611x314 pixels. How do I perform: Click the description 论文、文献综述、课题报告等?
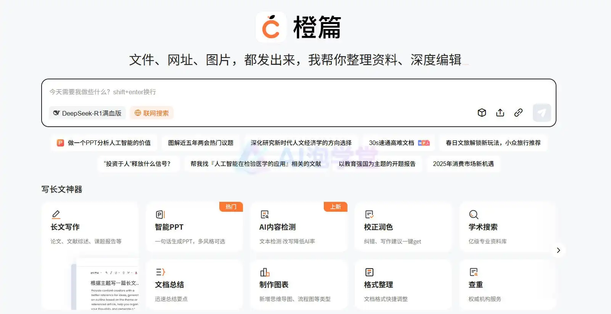tap(86, 242)
